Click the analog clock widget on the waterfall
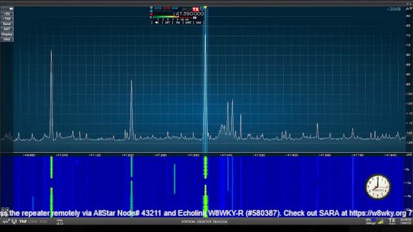Image resolution: width=413 pixels, height=232 pixels. tap(378, 187)
